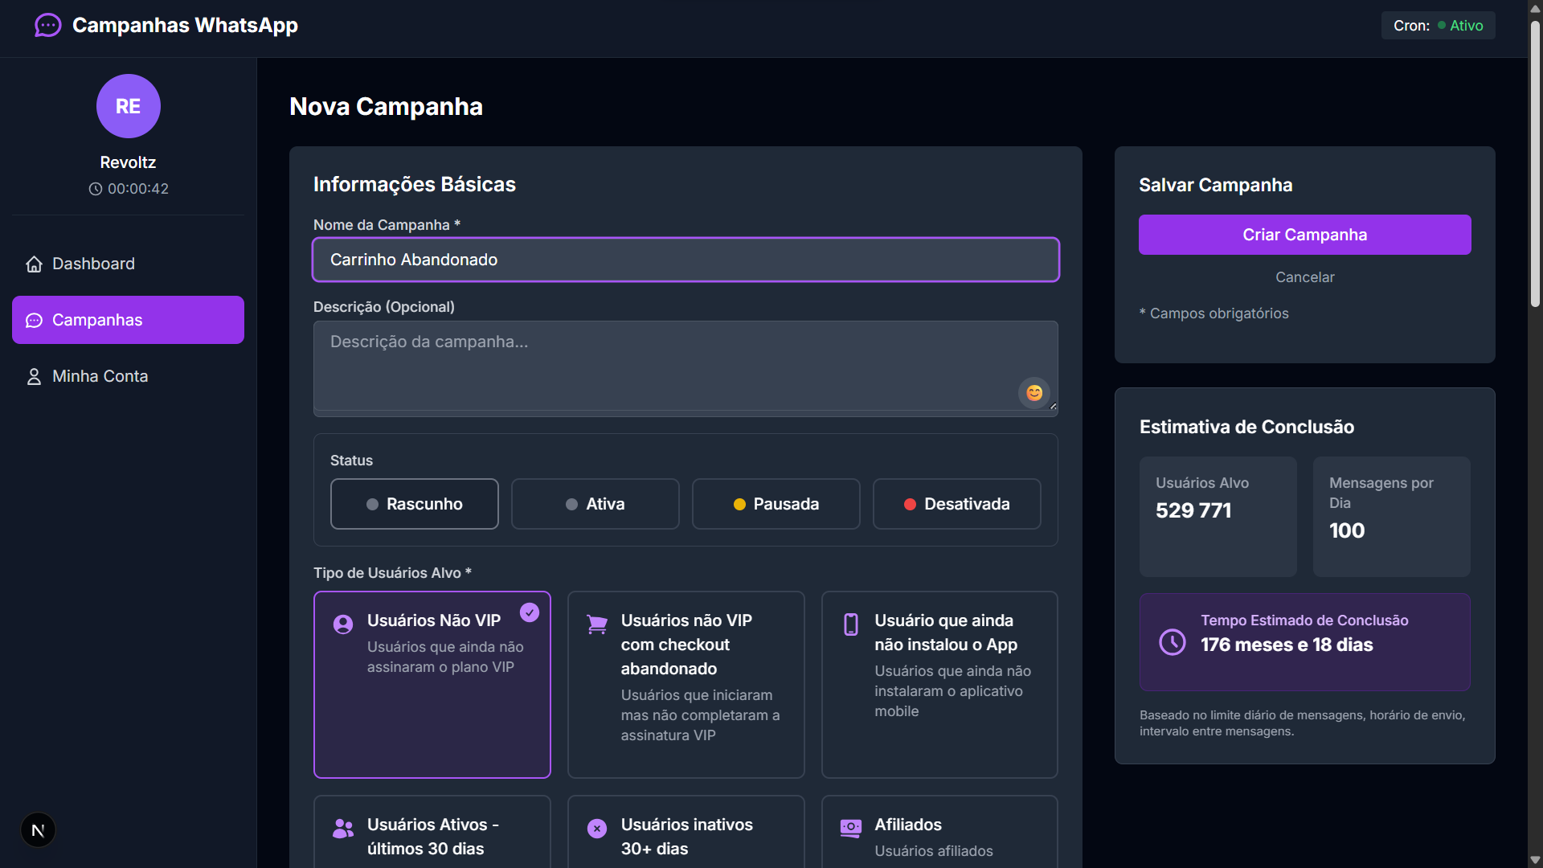1543x868 pixels.
Task: Click the Cron Ativo status badge
Action: point(1439,26)
